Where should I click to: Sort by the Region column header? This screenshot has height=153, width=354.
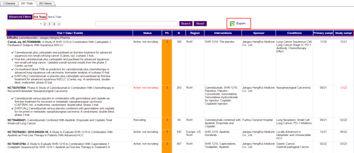pos(195,33)
